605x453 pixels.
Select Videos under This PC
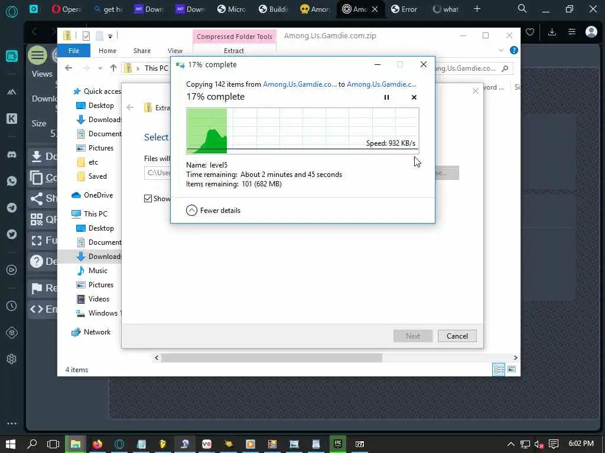click(x=93, y=299)
